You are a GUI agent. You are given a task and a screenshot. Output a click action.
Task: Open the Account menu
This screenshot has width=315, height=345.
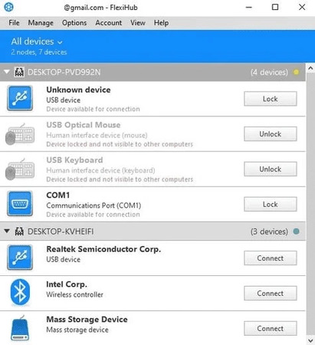point(109,23)
